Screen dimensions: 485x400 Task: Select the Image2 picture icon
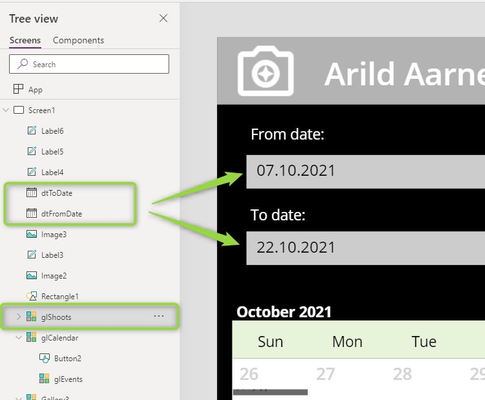[32, 275]
